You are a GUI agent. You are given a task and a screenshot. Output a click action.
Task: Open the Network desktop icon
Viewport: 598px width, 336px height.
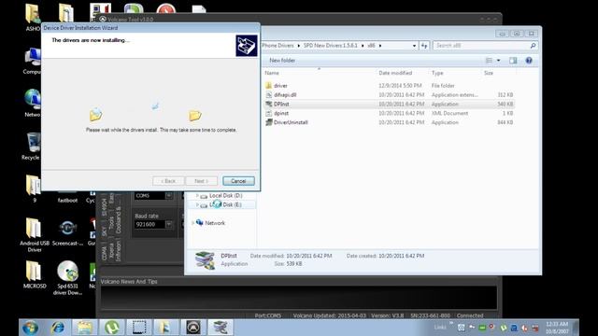point(33,103)
